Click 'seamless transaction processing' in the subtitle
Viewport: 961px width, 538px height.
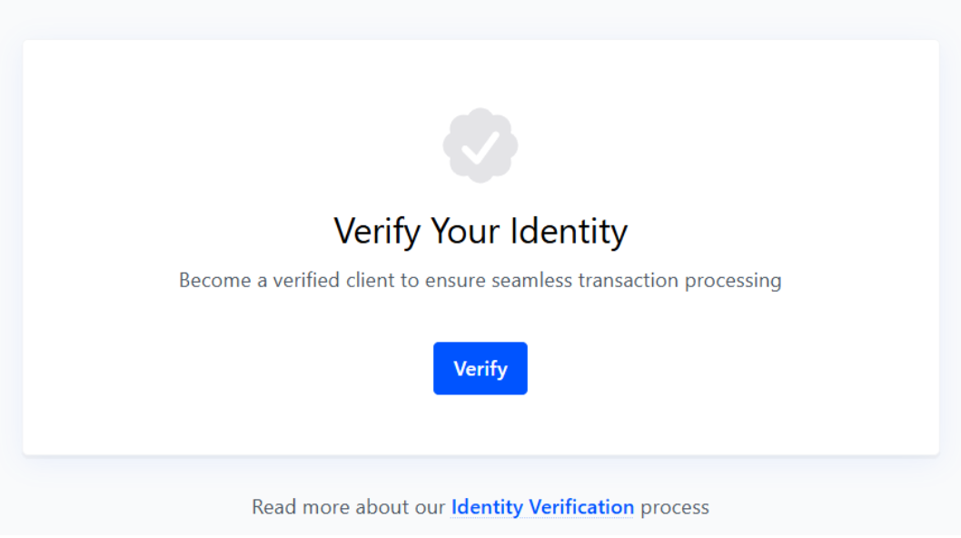tap(636, 280)
